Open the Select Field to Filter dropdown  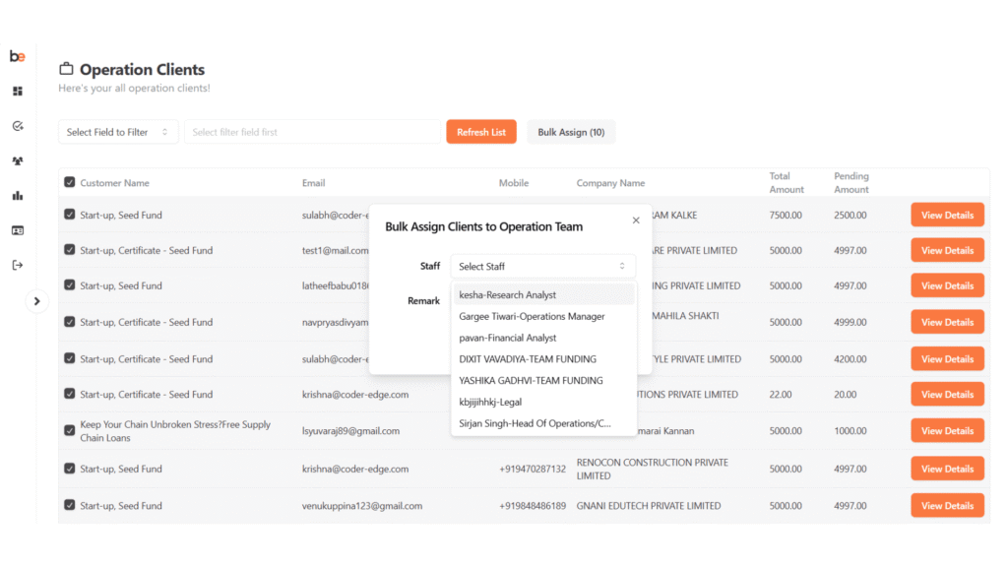coord(118,132)
